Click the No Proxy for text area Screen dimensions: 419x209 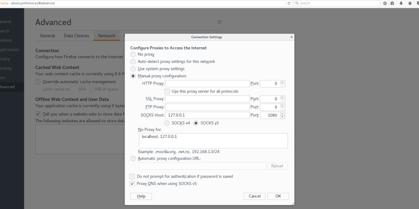point(213,141)
